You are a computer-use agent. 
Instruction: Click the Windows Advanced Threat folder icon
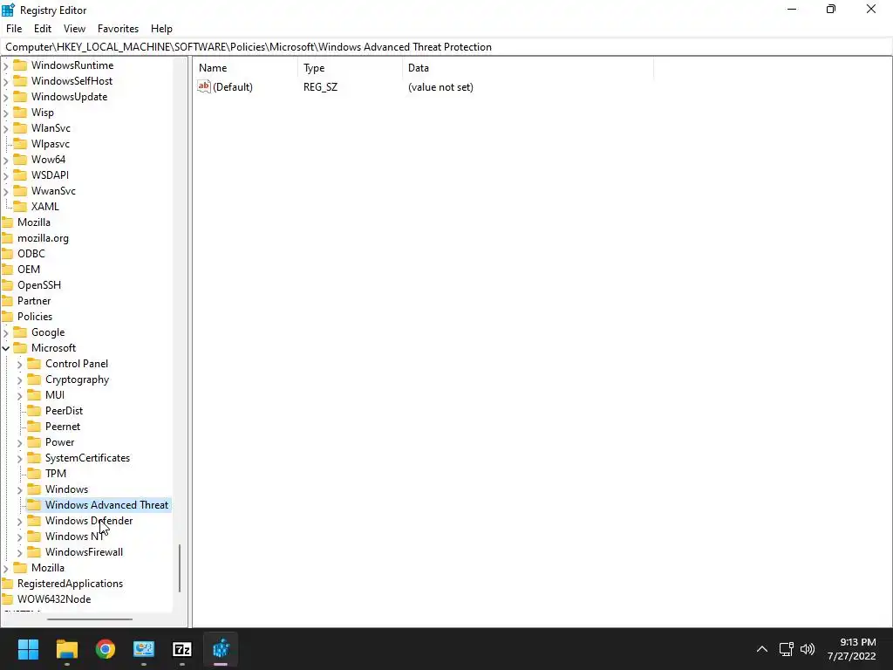pyautogui.click(x=34, y=505)
